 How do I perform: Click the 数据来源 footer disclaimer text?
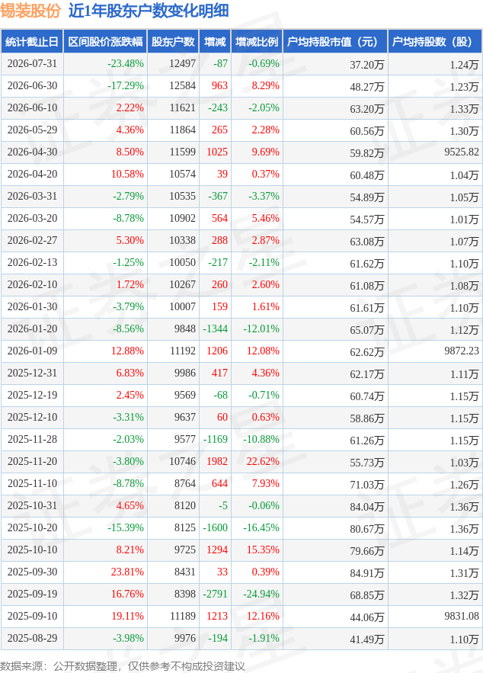pos(123,665)
